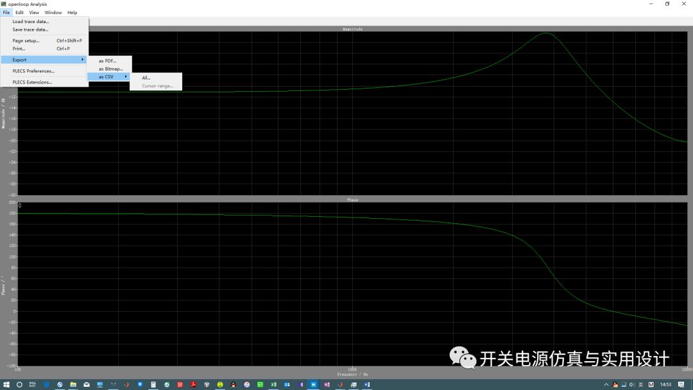
Task: Open the Edit menu
Action: click(x=19, y=12)
